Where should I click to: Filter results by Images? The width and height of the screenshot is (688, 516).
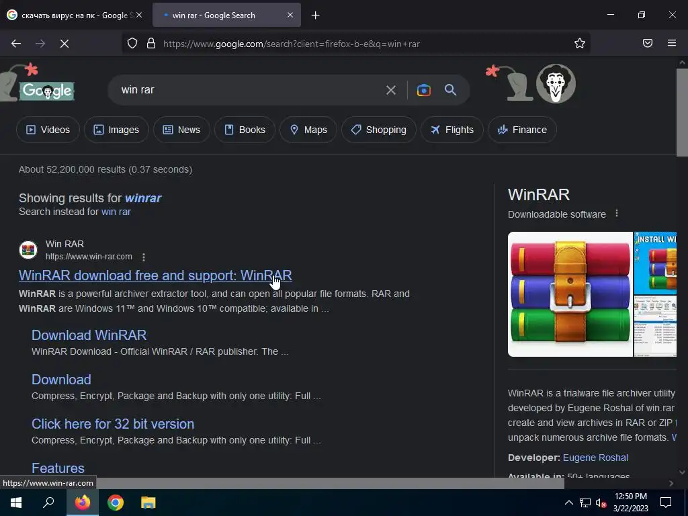tap(116, 130)
